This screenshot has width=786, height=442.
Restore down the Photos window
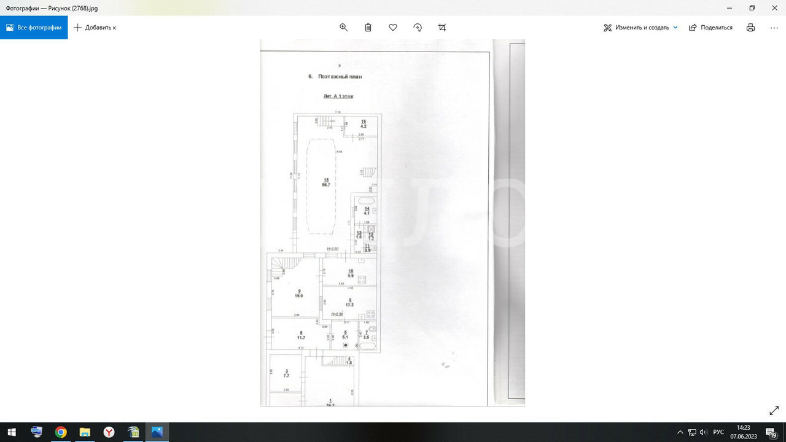[752, 8]
